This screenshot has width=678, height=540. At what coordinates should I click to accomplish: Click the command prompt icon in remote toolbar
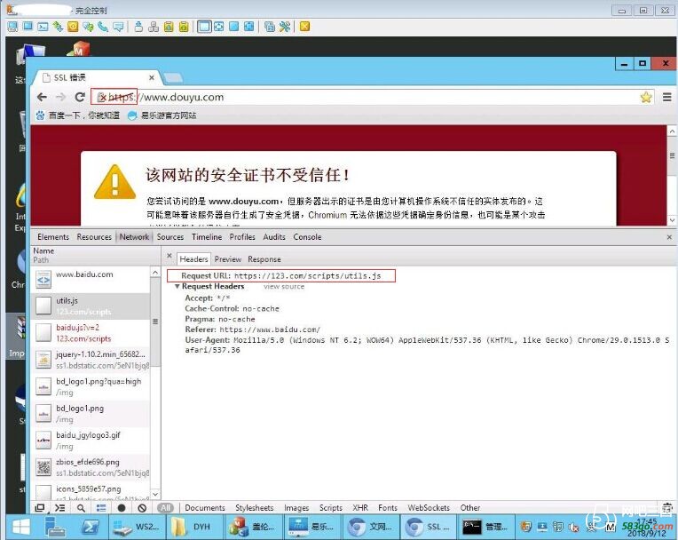(x=43, y=27)
